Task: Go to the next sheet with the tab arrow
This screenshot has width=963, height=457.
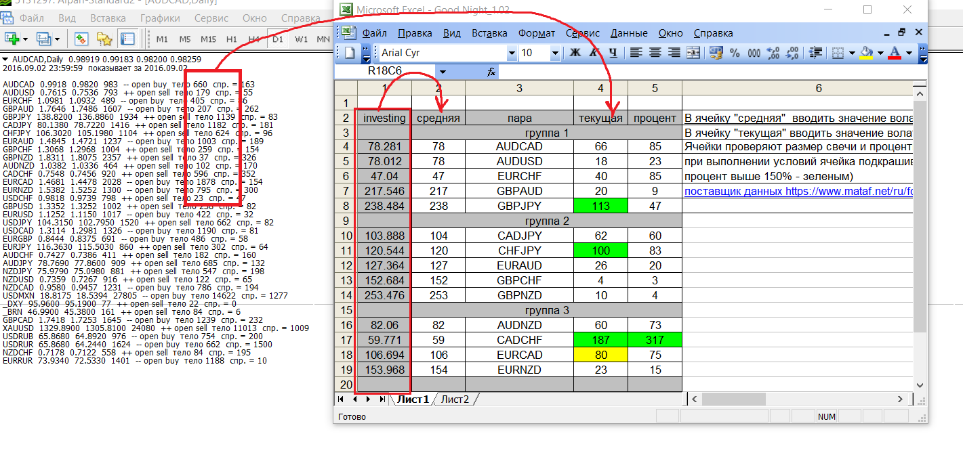Action: point(368,399)
